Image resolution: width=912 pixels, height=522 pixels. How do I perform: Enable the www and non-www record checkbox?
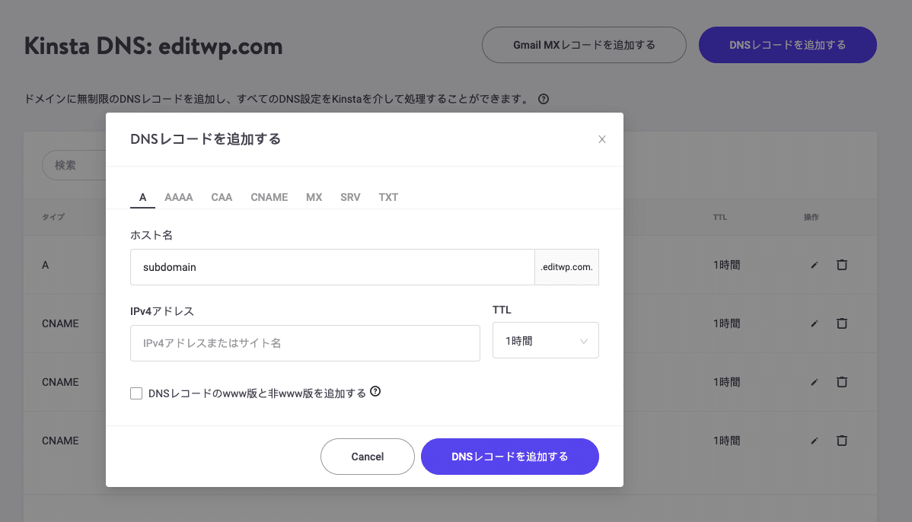coord(136,393)
